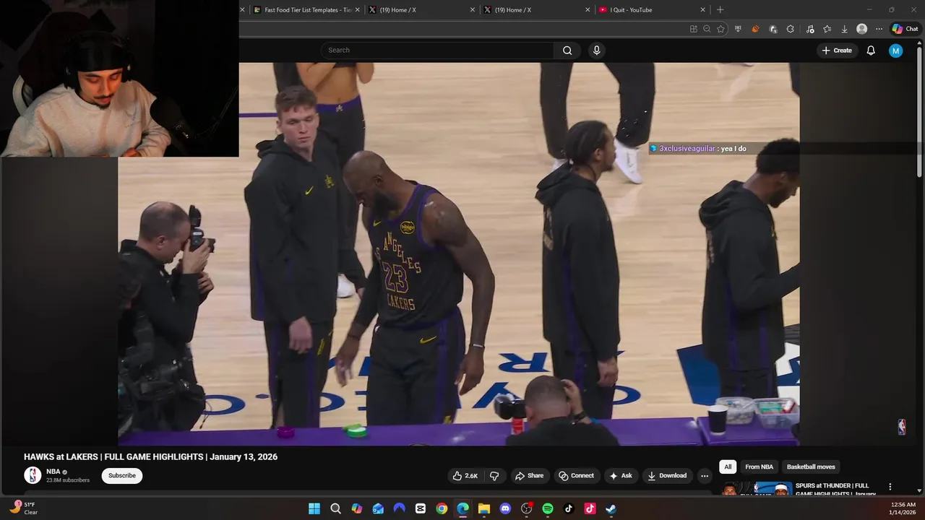Open Discord from taskbar
The image size is (925, 520).
point(505,508)
